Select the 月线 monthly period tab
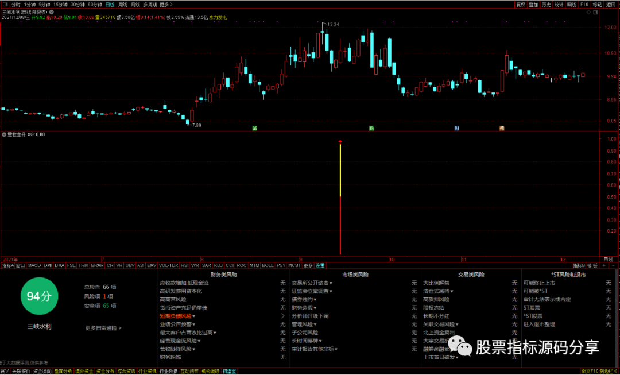The image size is (620, 375). (x=135, y=5)
